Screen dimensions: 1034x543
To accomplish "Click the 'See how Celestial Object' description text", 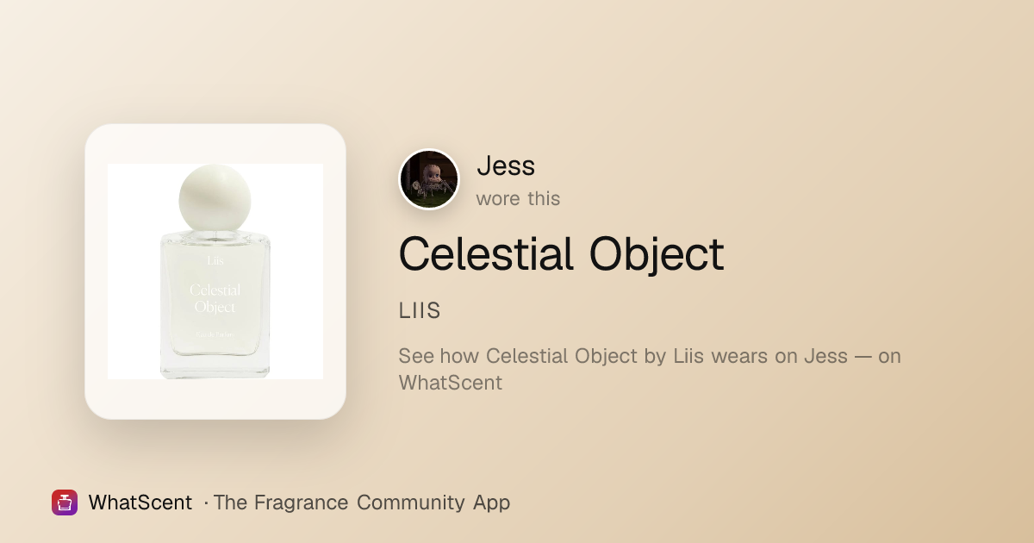I will point(650,369).
